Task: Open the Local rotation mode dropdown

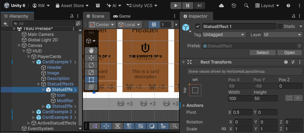Action: pyautogui.click(x=129, y=25)
